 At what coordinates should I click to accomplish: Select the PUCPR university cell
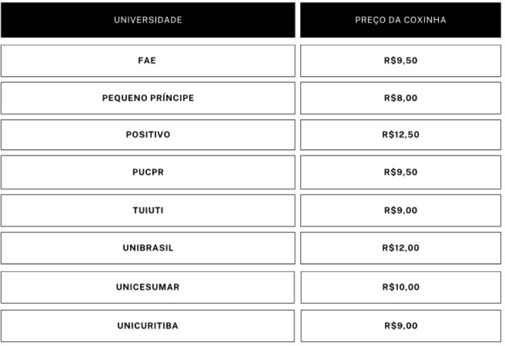[148, 172]
